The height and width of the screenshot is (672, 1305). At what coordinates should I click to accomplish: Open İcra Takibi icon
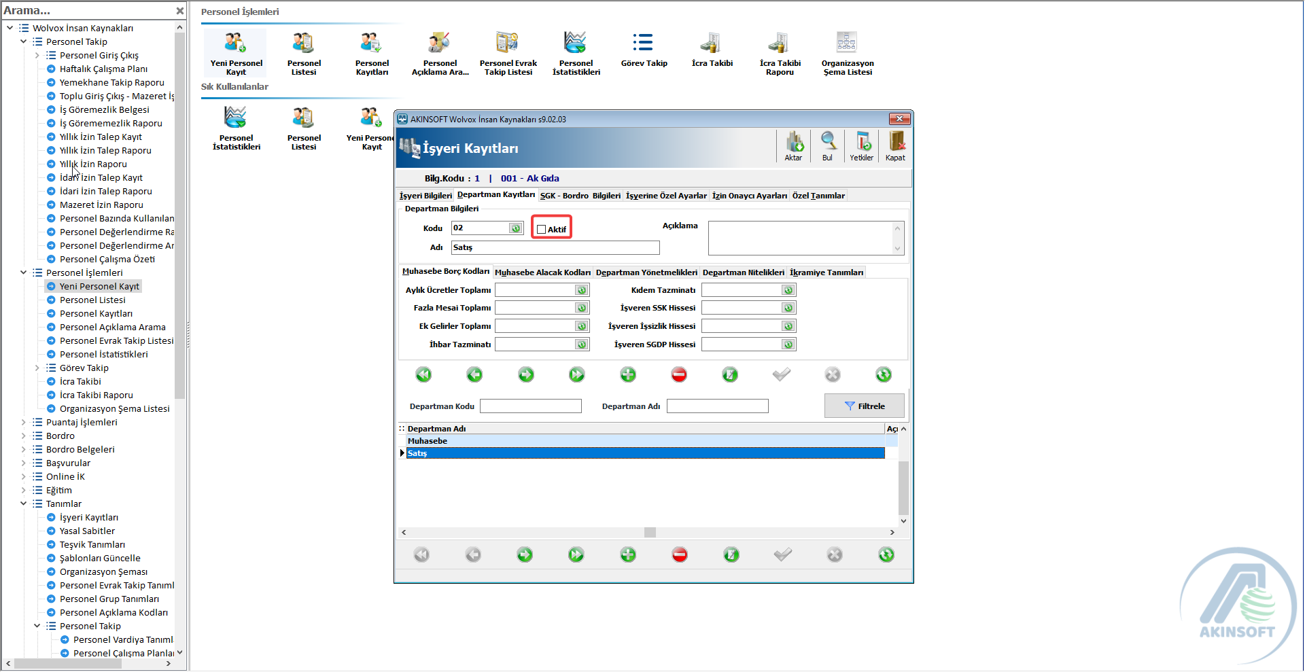click(712, 50)
